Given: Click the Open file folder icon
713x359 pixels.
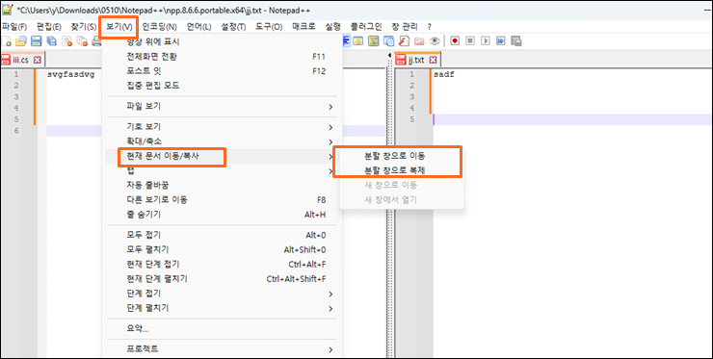Looking at the screenshot, I should [20, 41].
